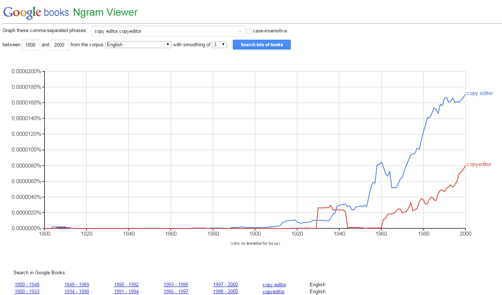Open the copy editor Google Books link
502x295 pixels.
click(x=274, y=285)
